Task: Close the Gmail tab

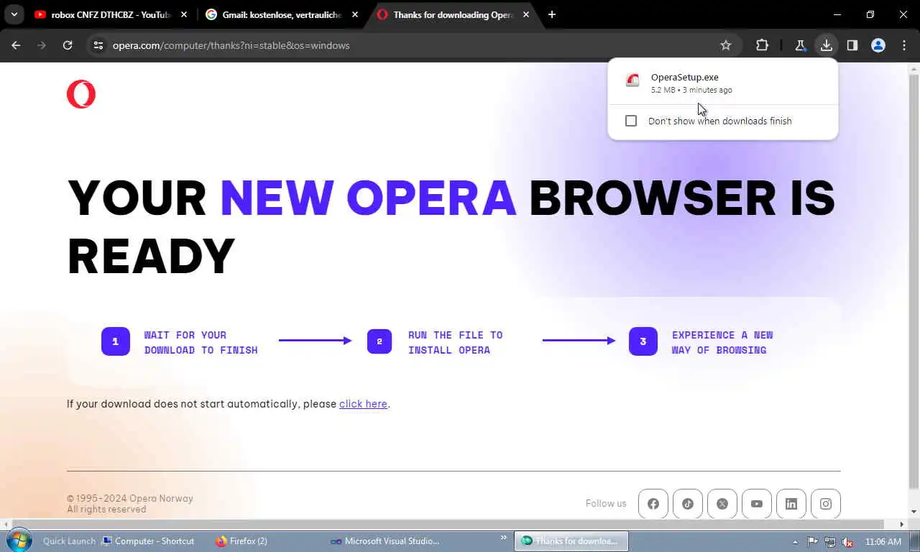Action: pos(355,14)
